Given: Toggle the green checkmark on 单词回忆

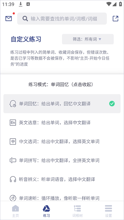Looking at the screenshot, I should 112,104.
